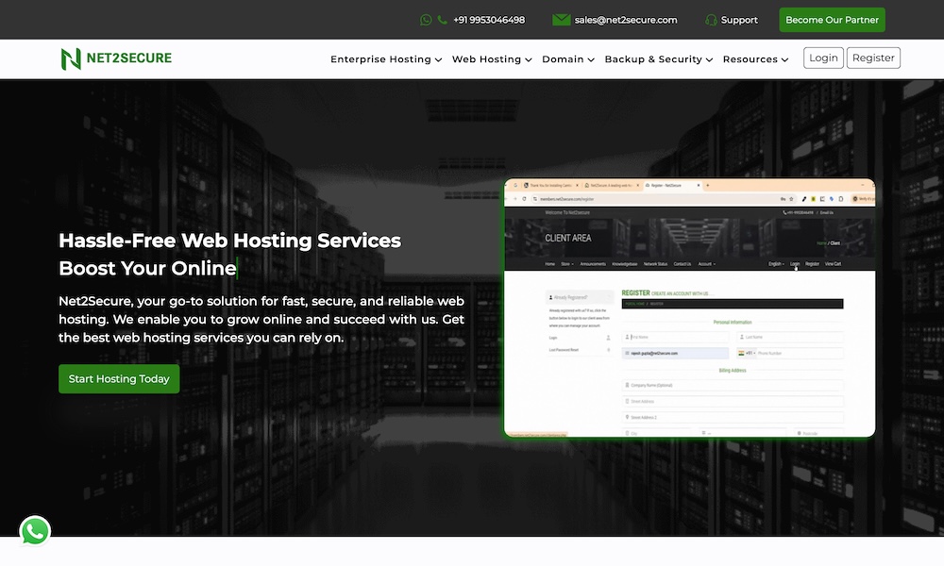The height and width of the screenshot is (566, 944).
Task: Click the green phone icon
Action: [443, 20]
